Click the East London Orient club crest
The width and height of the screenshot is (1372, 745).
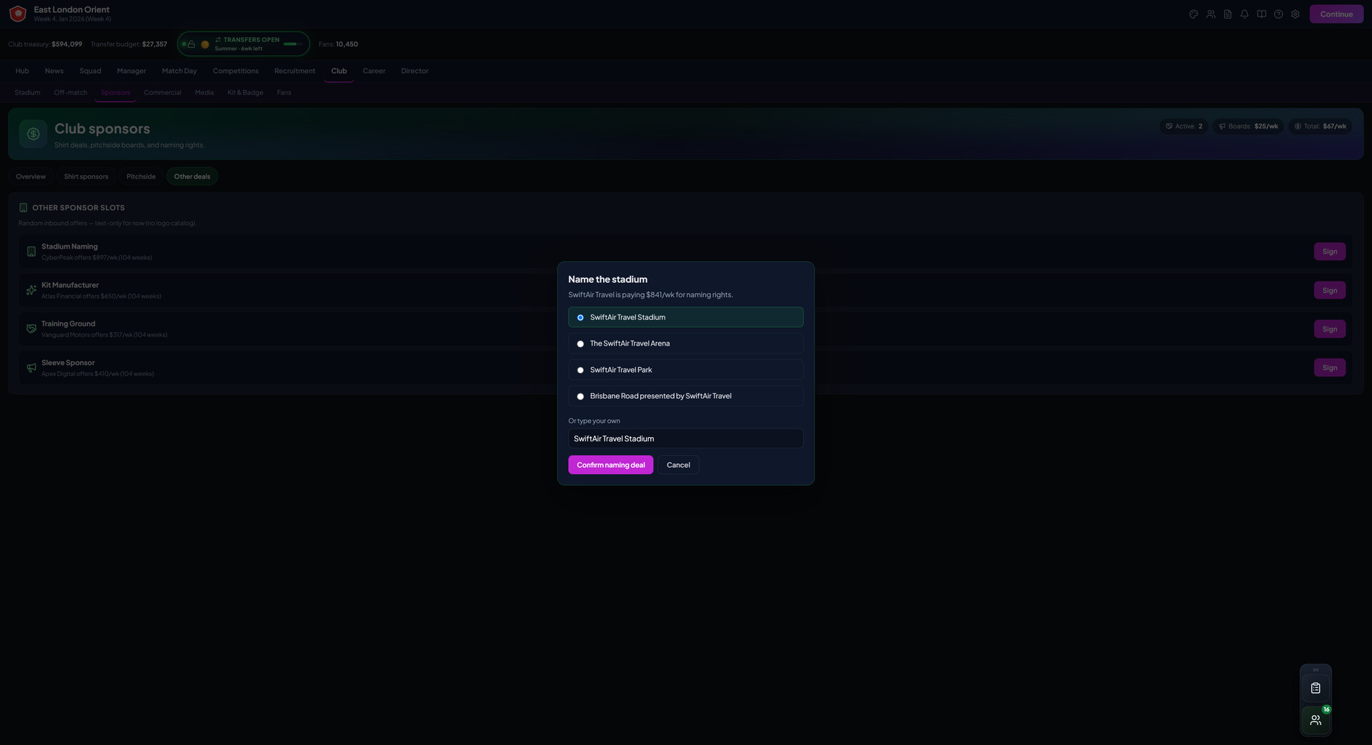[x=18, y=14]
